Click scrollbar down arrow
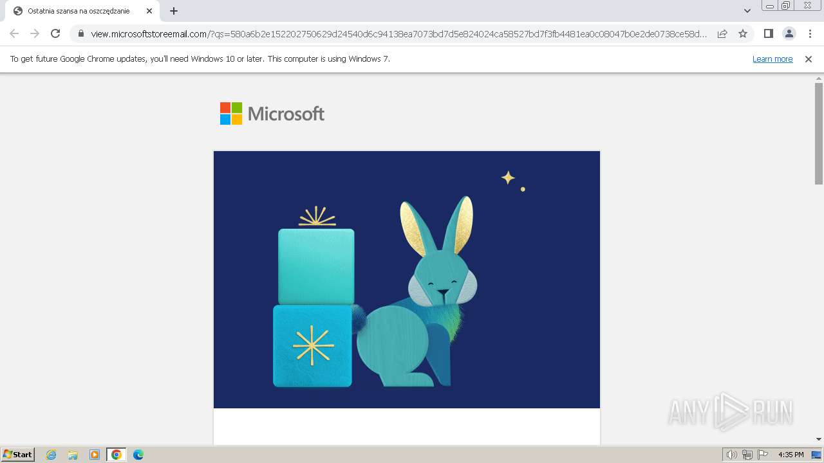The image size is (824, 463). [x=819, y=439]
